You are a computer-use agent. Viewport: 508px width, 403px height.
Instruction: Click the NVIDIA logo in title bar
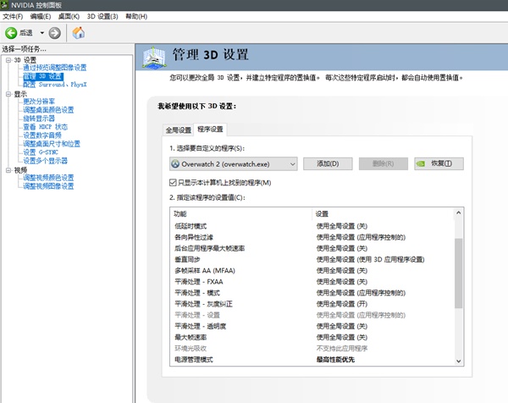click(x=4, y=5)
